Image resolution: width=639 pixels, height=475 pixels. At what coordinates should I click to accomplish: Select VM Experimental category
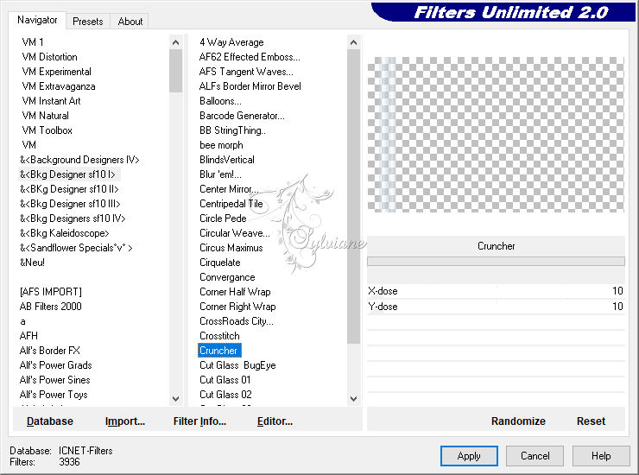(57, 72)
